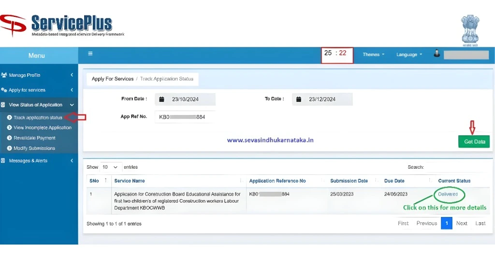Click the From Date calendar icon

(161, 99)
